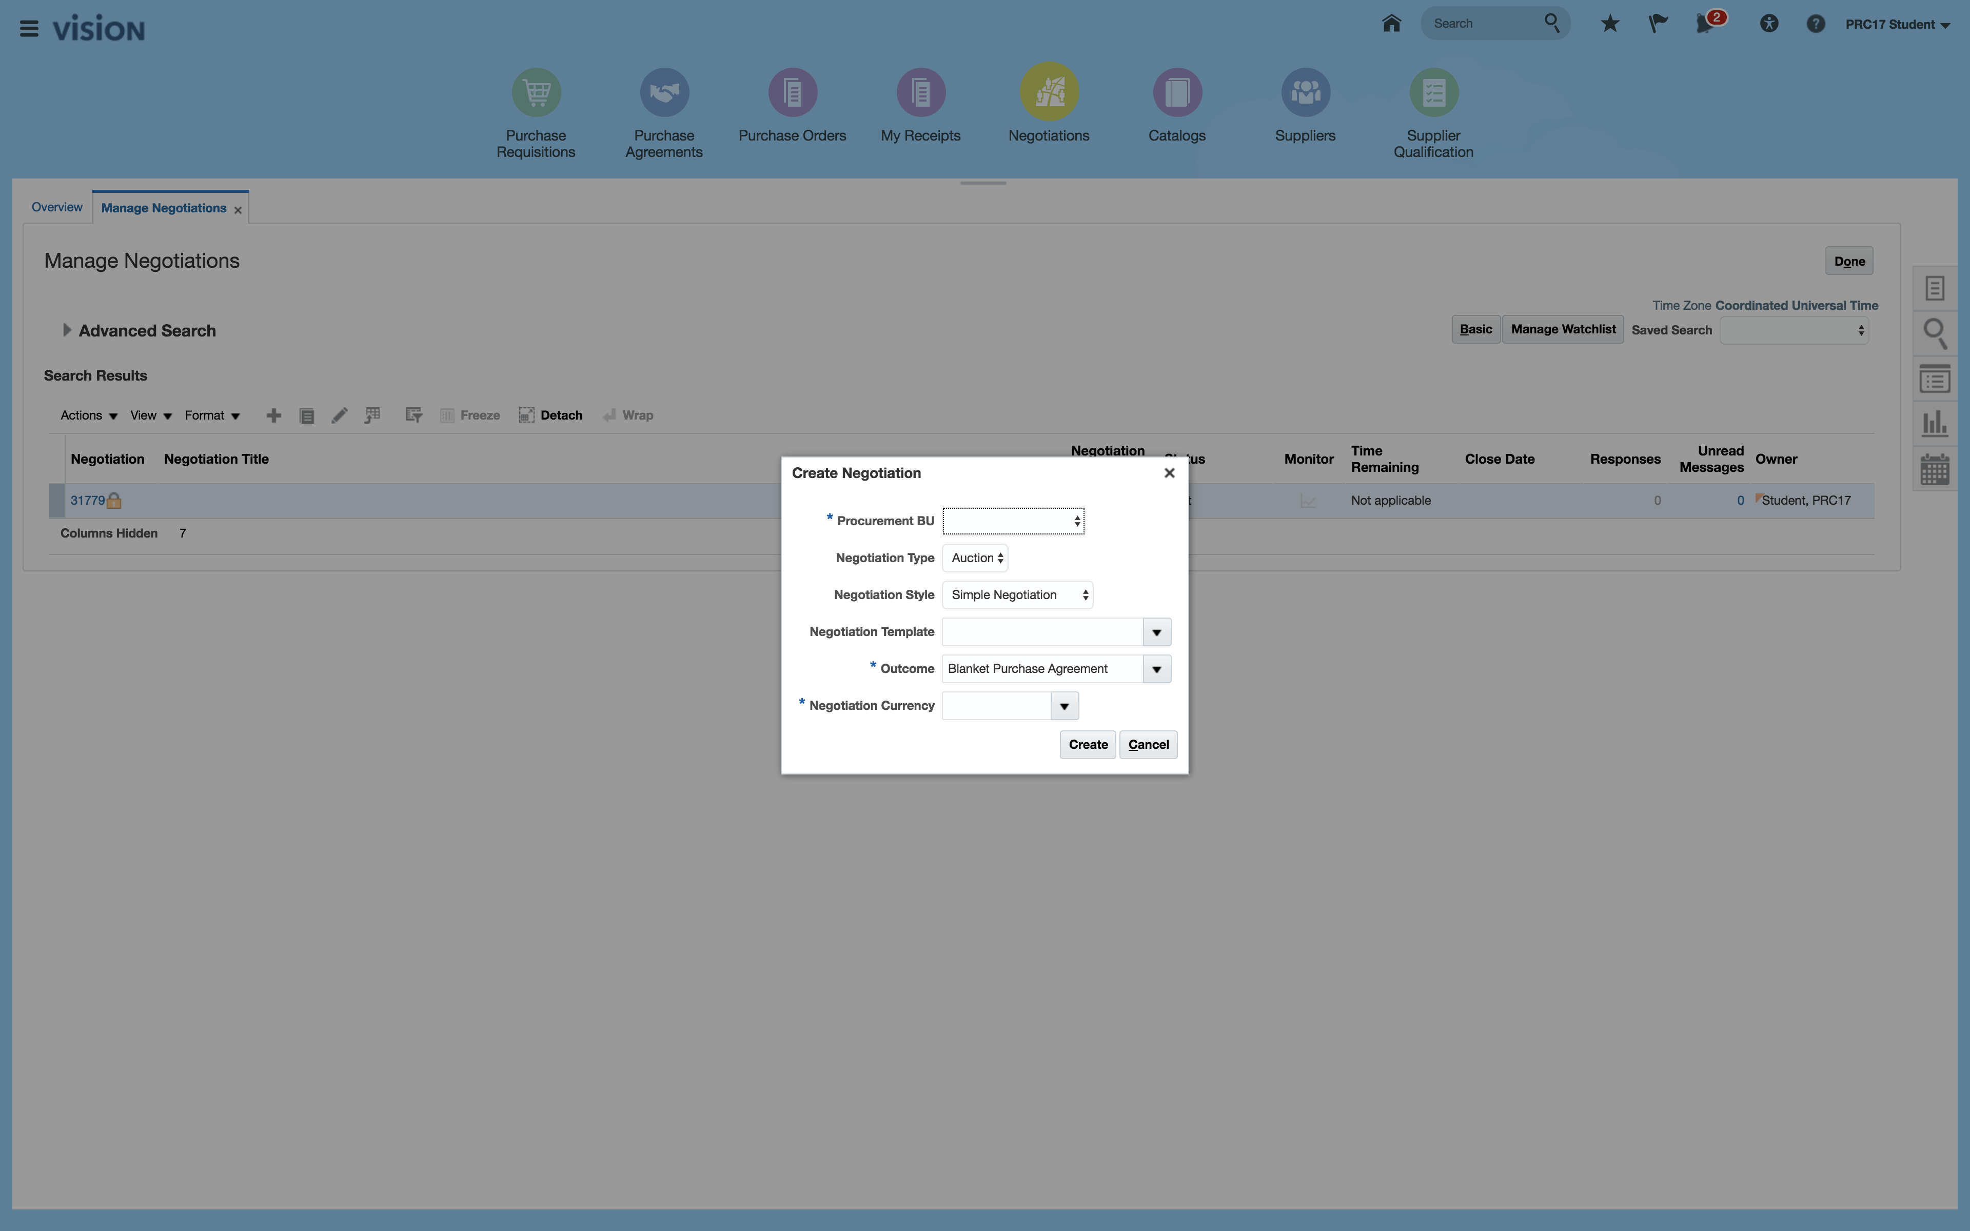
Task: Click the Help question mark icon
Action: click(1816, 24)
